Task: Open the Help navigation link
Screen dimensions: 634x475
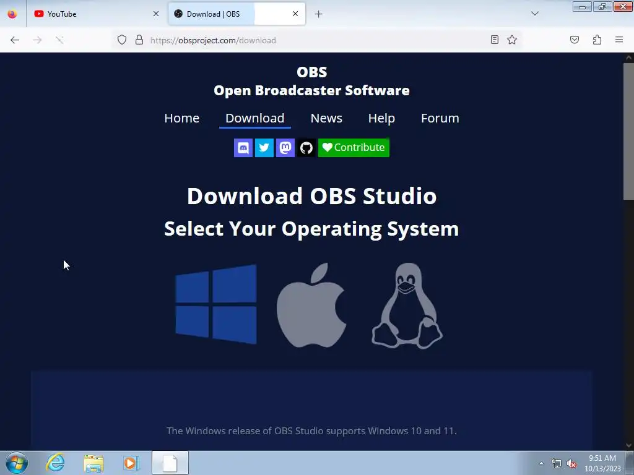Action: coord(381,118)
